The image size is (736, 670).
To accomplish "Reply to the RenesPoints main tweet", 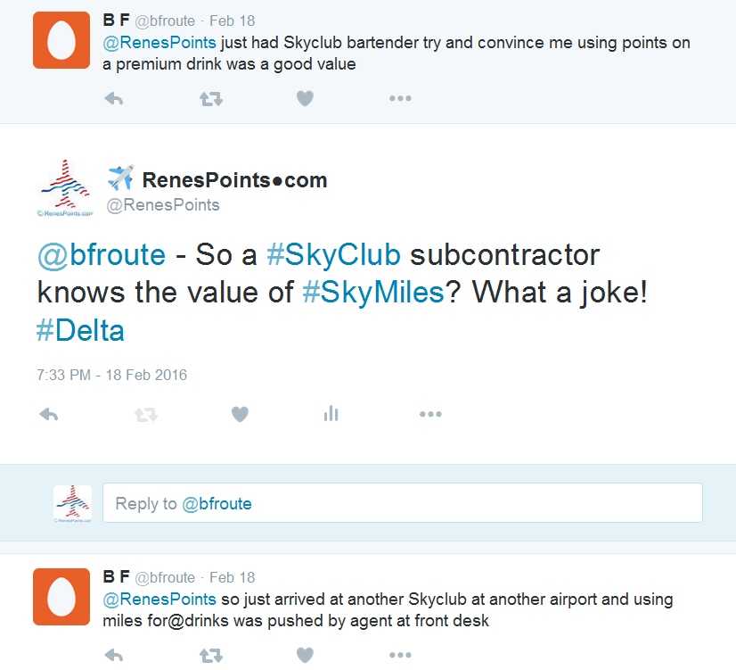I will [50, 414].
